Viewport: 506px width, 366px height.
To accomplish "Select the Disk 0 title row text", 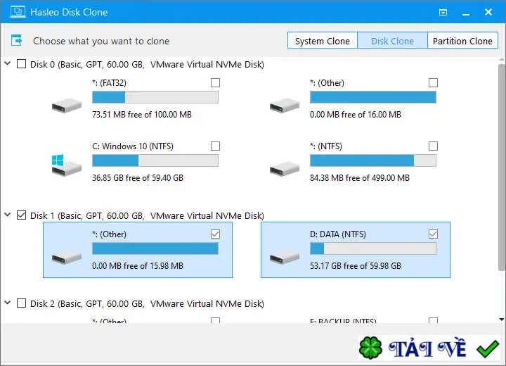I will 147,64.
